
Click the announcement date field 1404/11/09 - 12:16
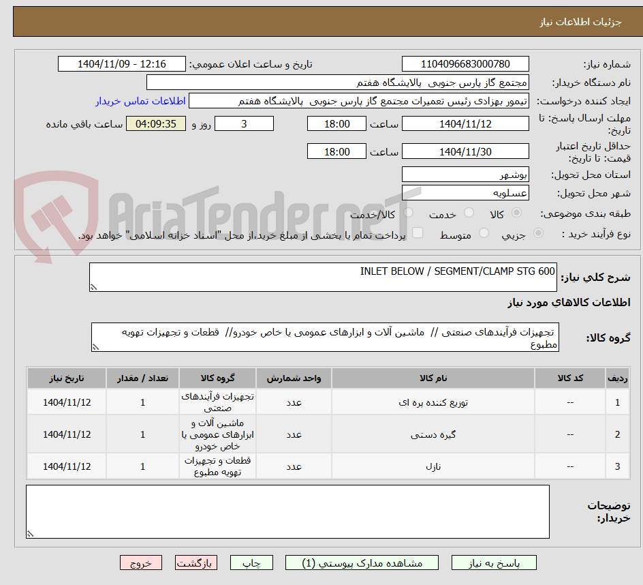pos(122,64)
